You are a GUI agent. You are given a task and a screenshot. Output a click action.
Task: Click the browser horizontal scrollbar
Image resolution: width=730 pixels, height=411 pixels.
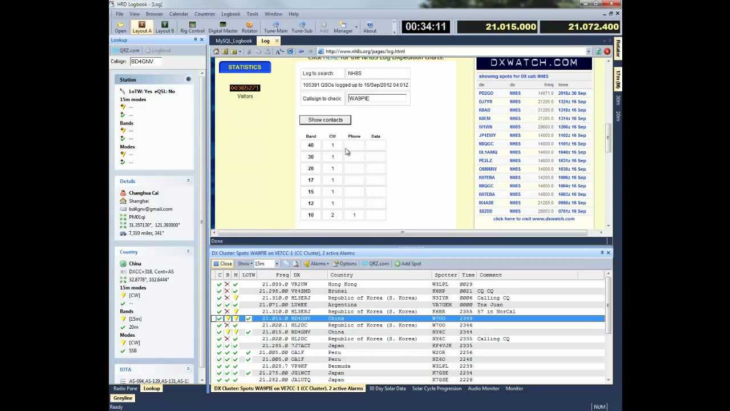click(402, 232)
